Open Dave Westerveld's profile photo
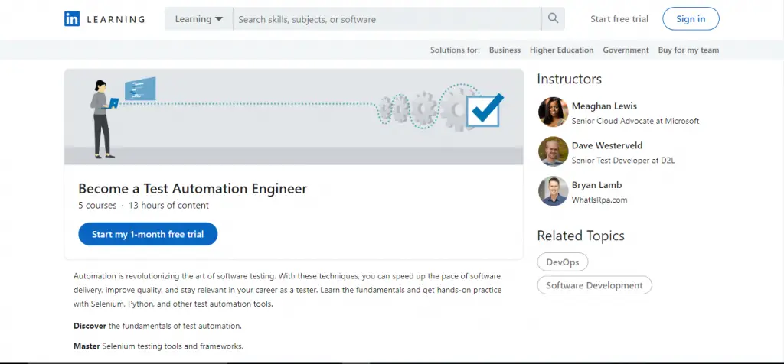784x364 pixels. tap(553, 151)
